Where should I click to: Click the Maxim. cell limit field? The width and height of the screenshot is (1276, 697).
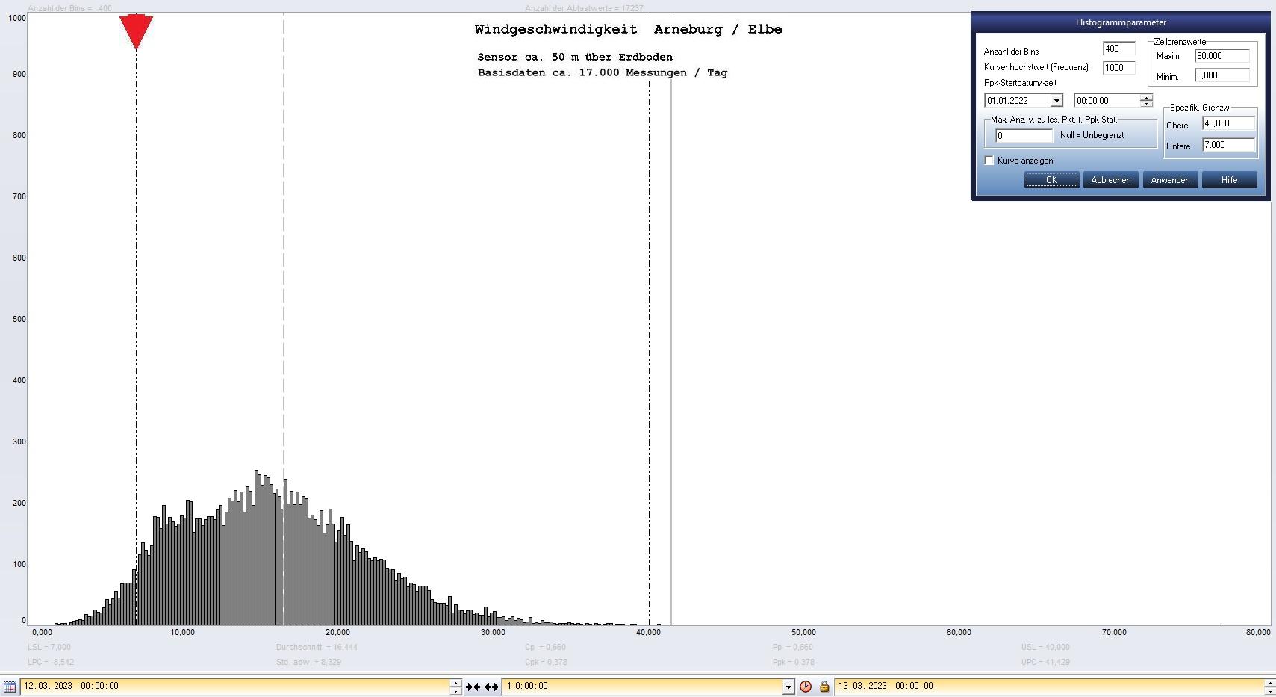1221,56
